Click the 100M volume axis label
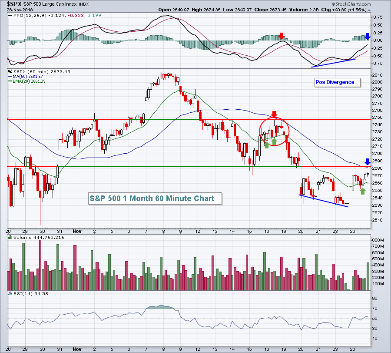Image resolution: width=391 pixels, height=353 pixels. point(378,284)
